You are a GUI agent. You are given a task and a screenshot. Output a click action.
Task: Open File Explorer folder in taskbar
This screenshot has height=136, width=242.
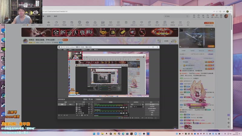(x=102, y=134)
